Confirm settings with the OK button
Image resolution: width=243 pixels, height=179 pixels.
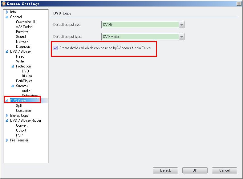coord(195,170)
